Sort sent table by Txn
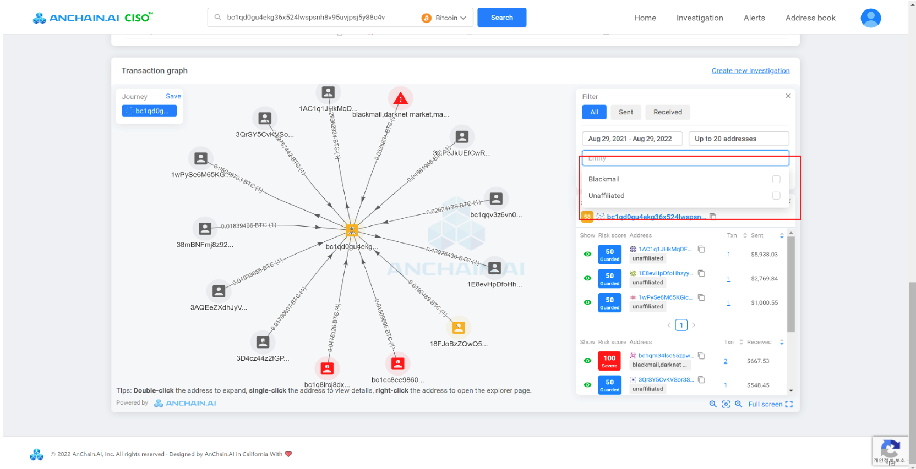The width and height of the screenshot is (916, 469). 745,235
